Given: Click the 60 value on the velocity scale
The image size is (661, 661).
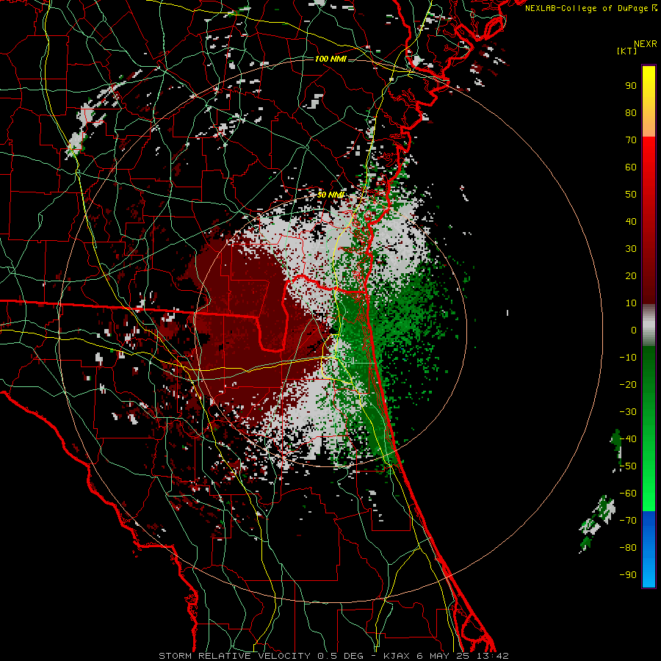Looking at the screenshot, I should pyautogui.click(x=631, y=167).
